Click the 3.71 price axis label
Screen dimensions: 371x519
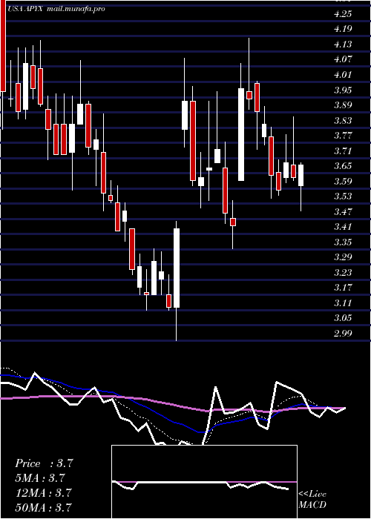(x=343, y=151)
